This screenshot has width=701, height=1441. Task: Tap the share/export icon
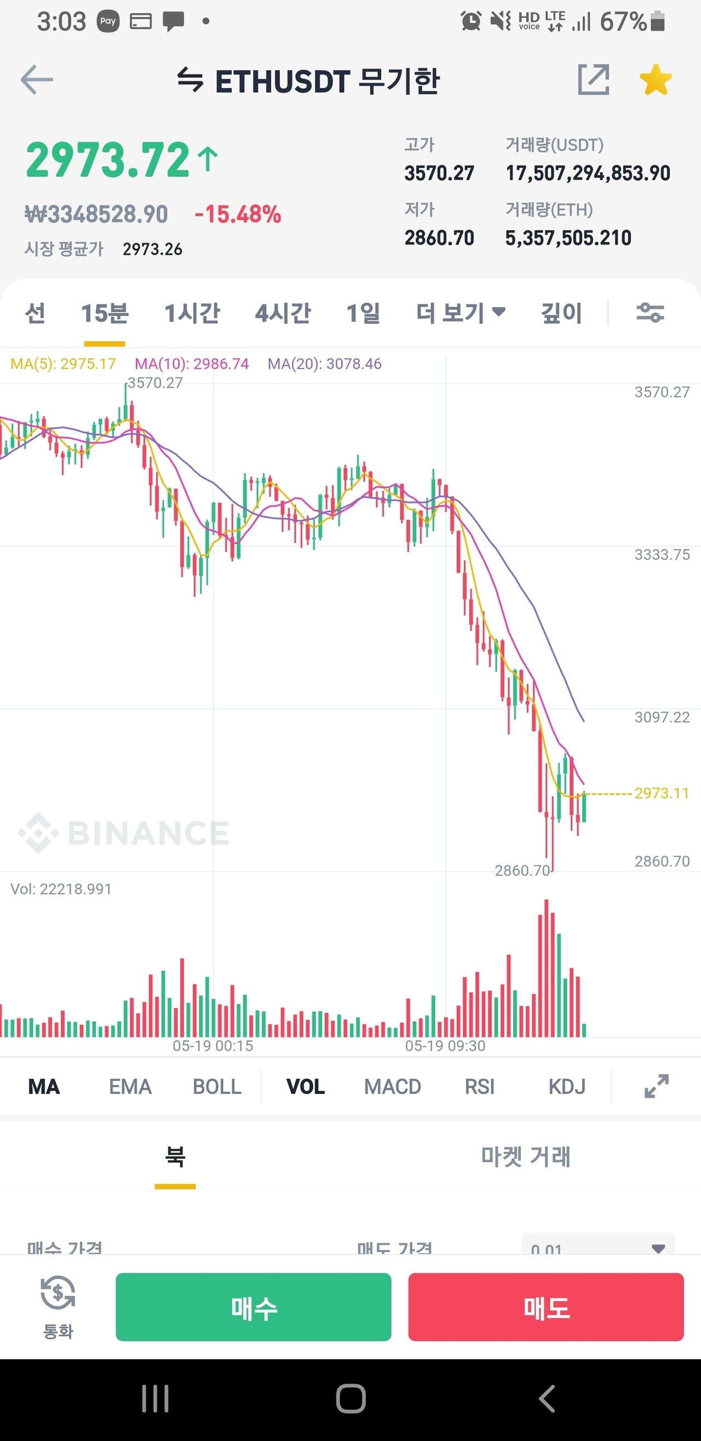point(593,79)
